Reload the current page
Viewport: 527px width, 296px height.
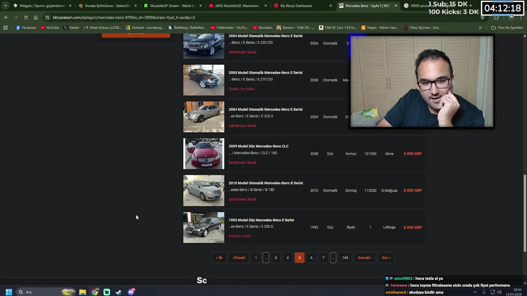pyautogui.click(x=26, y=17)
